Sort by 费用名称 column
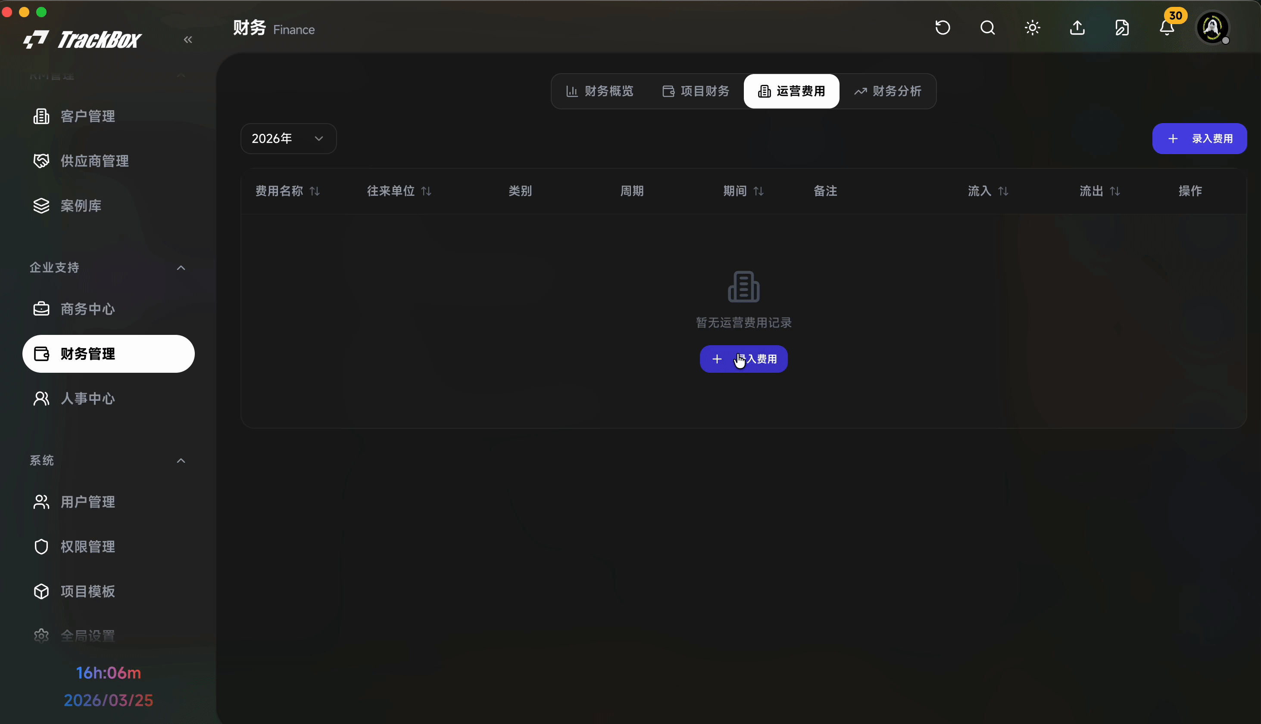Screen dimensions: 1261x724 (287, 192)
